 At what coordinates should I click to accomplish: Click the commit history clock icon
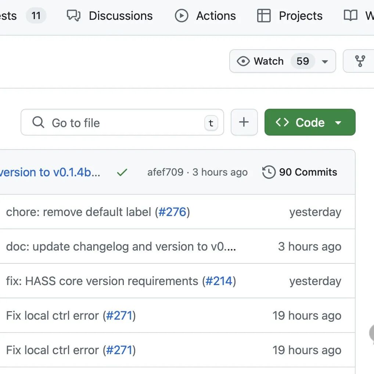point(269,172)
